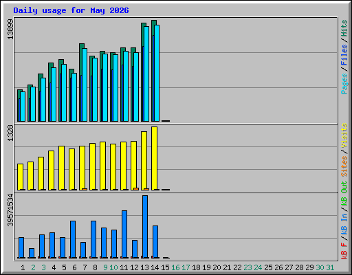The height and width of the screenshot is (275, 352).
Task: Click day label 14 on the x-axis
Action: (x=155, y=267)
